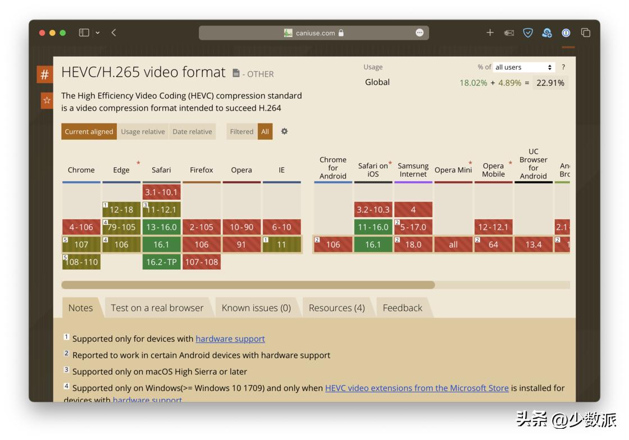The height and width of the screenshot is (440, 629).
Task: Open the all users usage dropdown
Action: coord(524,67)
